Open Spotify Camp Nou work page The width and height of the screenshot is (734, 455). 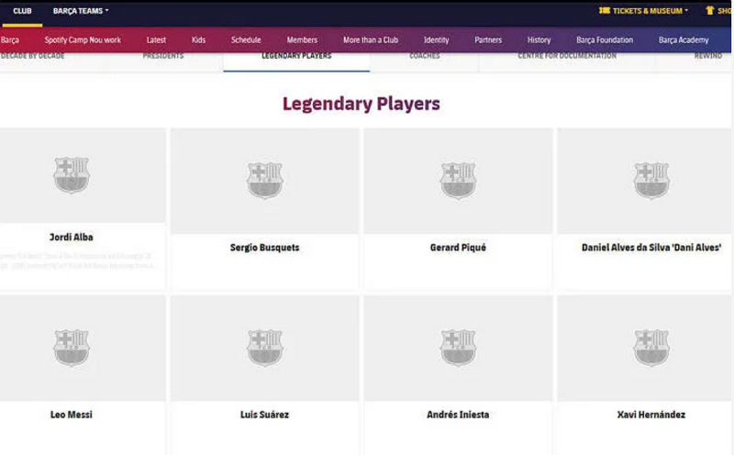(83, 39)
